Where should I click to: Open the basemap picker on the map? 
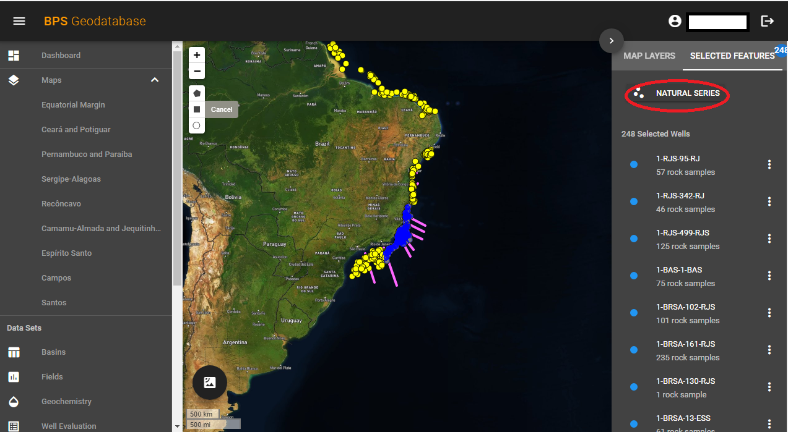(209, 383)
